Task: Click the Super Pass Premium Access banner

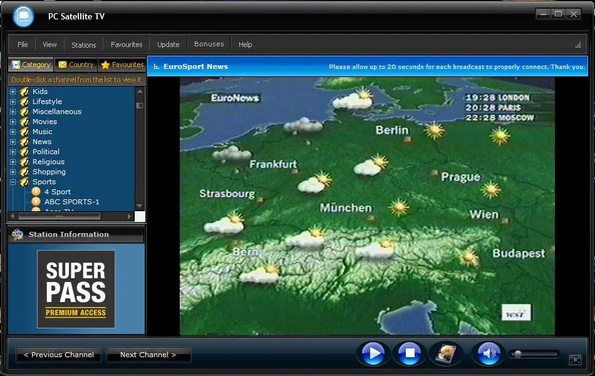Action: [x=76, y=289]
